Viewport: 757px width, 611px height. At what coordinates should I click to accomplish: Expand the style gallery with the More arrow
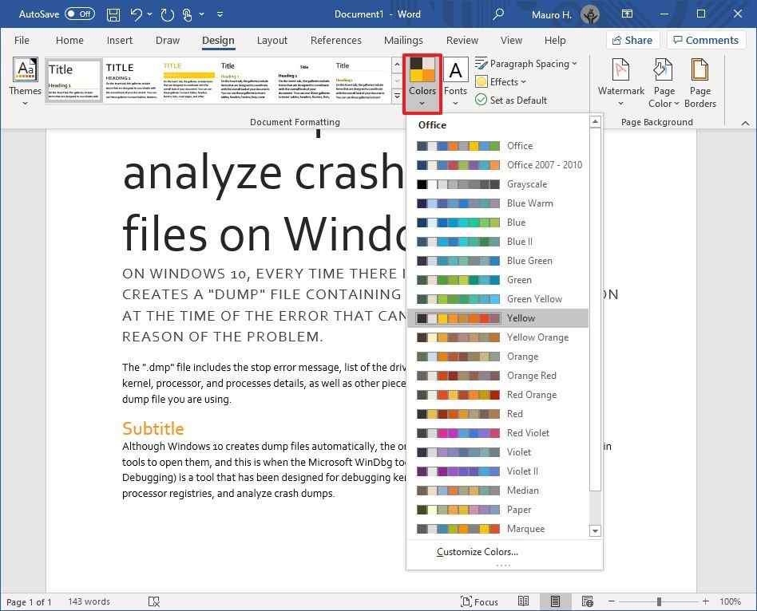point(397,95)
